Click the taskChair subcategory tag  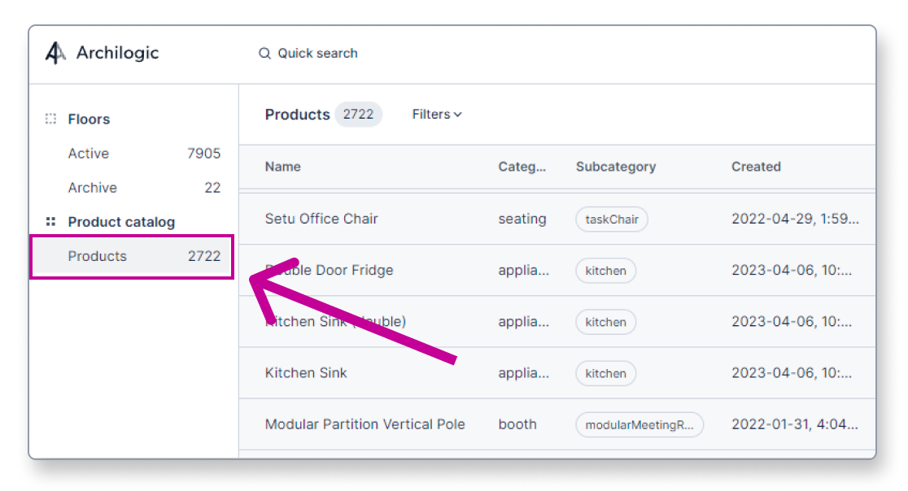coord(611,219)
